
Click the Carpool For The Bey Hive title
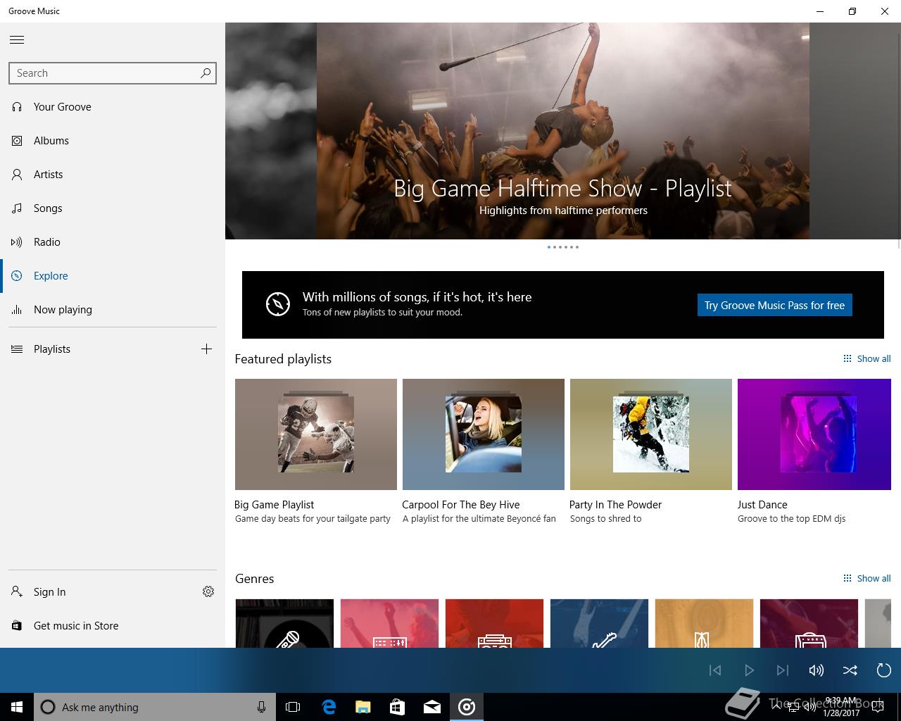pyautogui.click(x=460, y=505)
